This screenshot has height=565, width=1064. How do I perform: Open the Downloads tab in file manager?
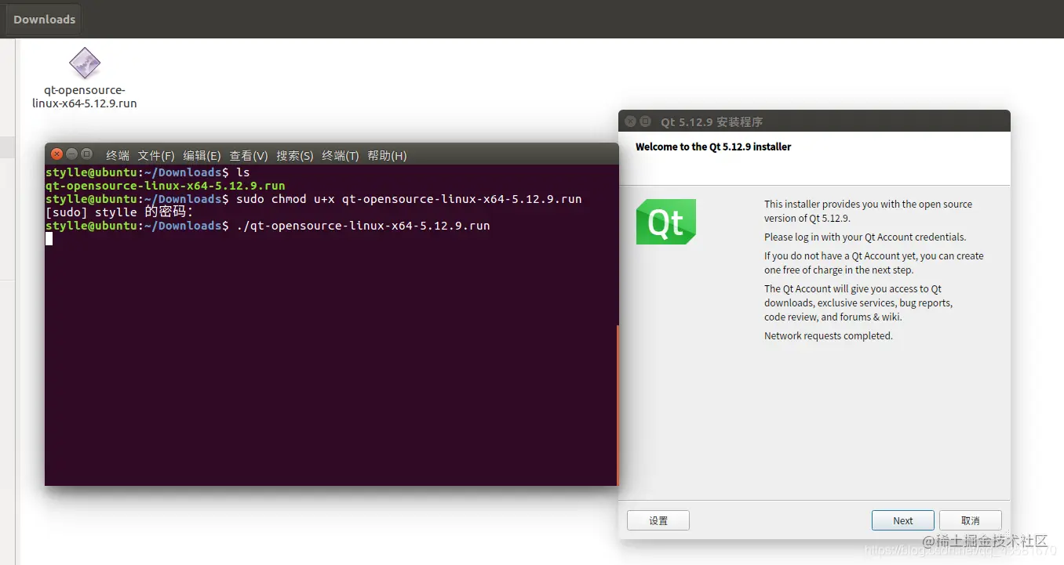(x=44, y=19)
